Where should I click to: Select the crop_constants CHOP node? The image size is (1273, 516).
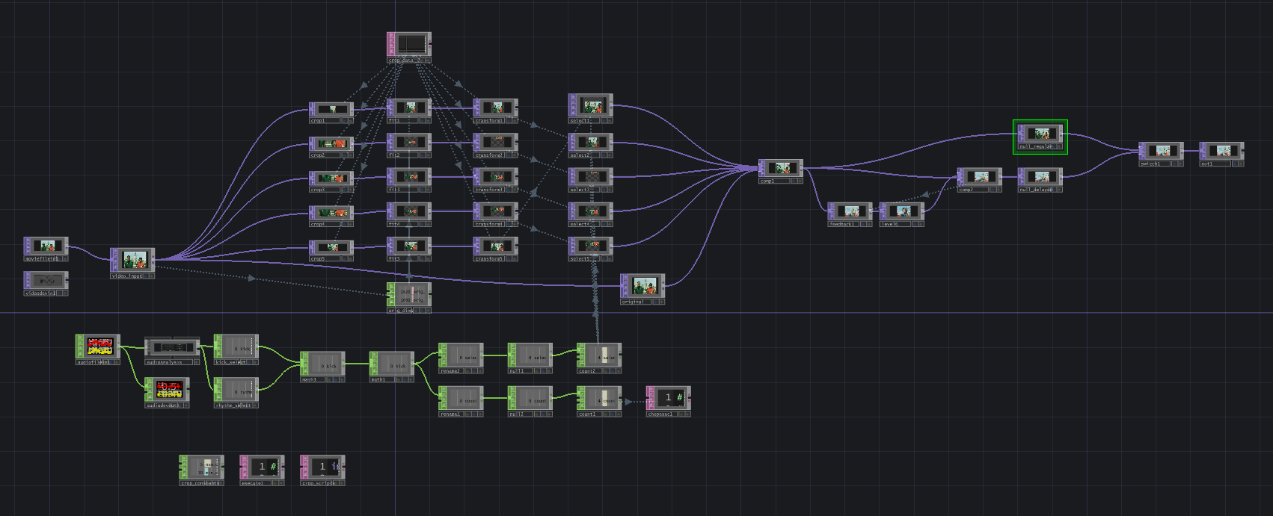point(202,467)
